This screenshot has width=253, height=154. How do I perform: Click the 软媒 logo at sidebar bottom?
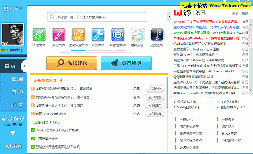pyautogui.click(x=14, y=146)
